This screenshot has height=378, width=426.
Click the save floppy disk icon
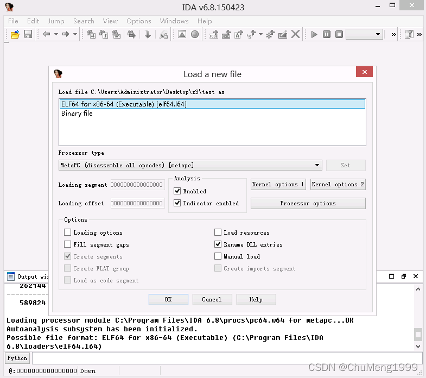[x=28, y=34]
